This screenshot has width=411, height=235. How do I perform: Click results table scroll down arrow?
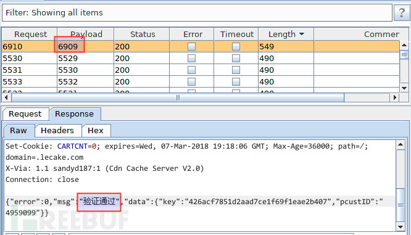[404, 88]
